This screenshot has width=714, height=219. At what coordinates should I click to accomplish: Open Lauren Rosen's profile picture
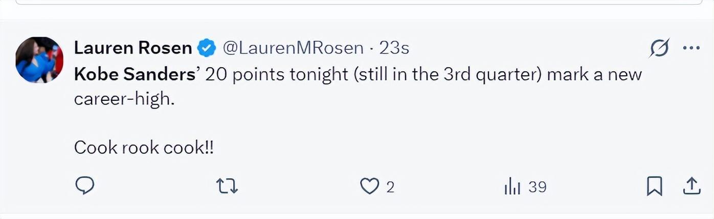[x=39, y=60]
